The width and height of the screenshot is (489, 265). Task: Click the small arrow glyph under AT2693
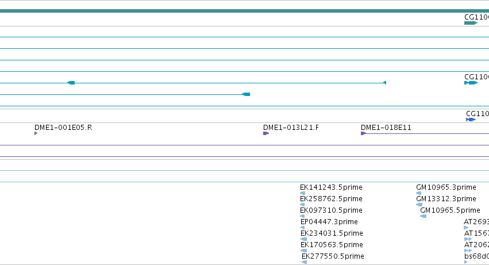[x=466, y=228]
